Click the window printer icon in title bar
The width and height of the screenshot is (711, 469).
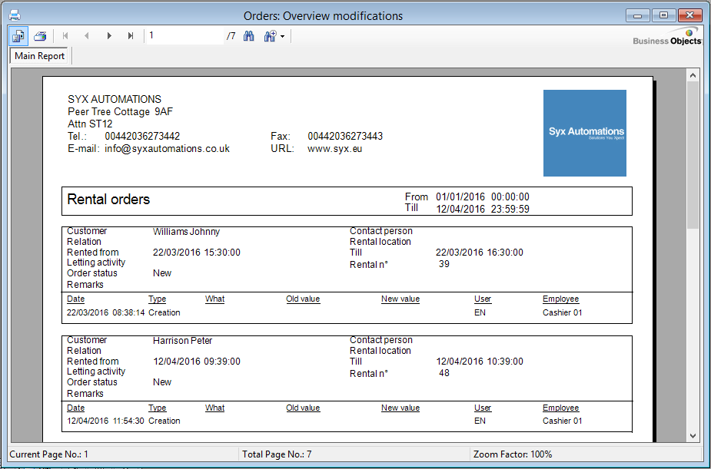click(14, 15)
